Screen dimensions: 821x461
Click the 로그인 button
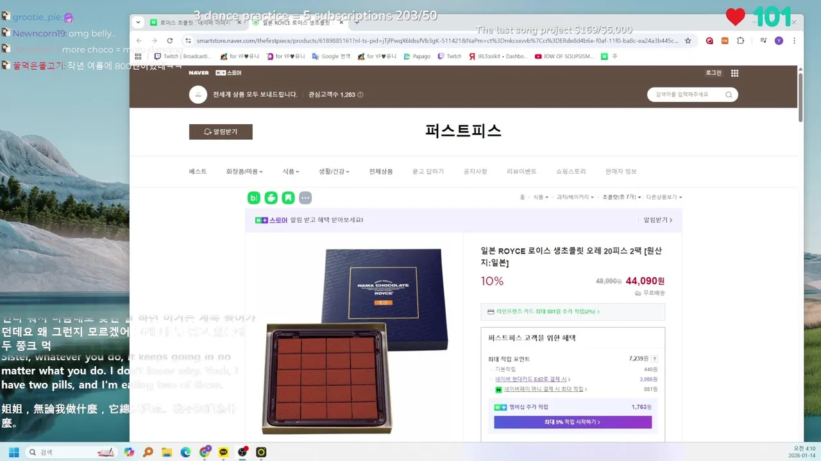(x=714, y=73)
